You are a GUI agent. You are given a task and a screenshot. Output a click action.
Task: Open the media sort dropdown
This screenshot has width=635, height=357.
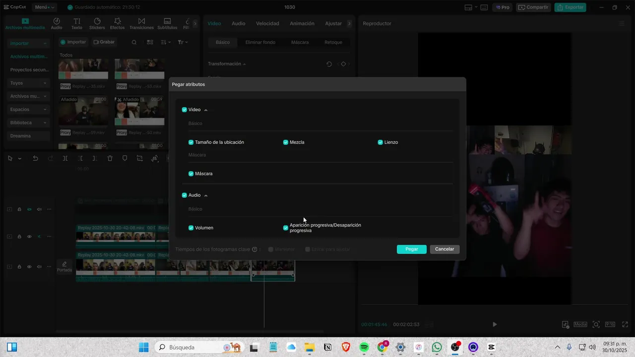tap(166, 43)
